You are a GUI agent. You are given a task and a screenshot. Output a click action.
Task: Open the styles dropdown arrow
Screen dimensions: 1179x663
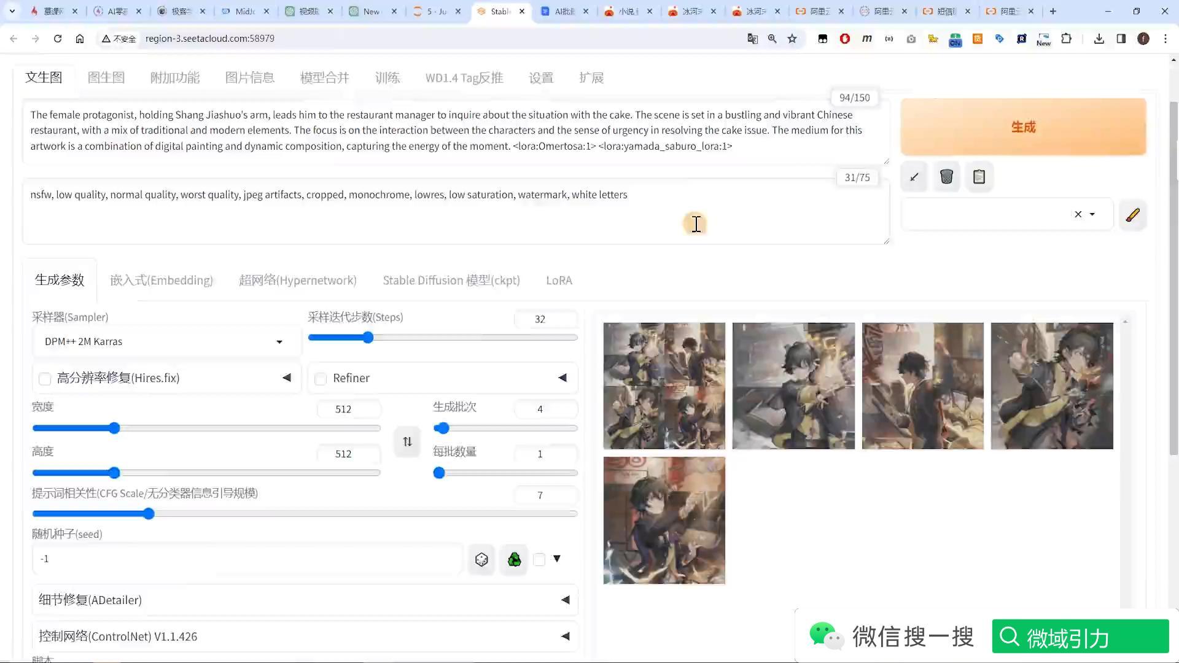click(1092, 214)
